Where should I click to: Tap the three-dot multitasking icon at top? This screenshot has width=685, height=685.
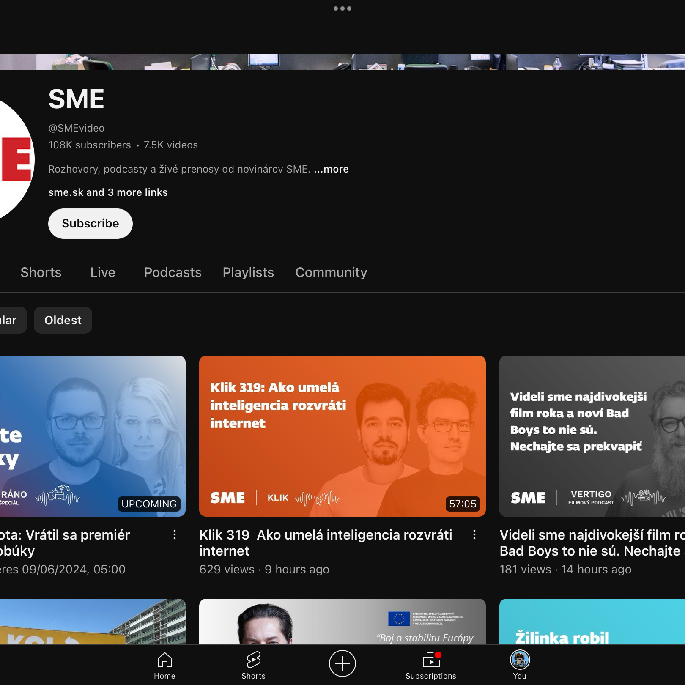342,8
